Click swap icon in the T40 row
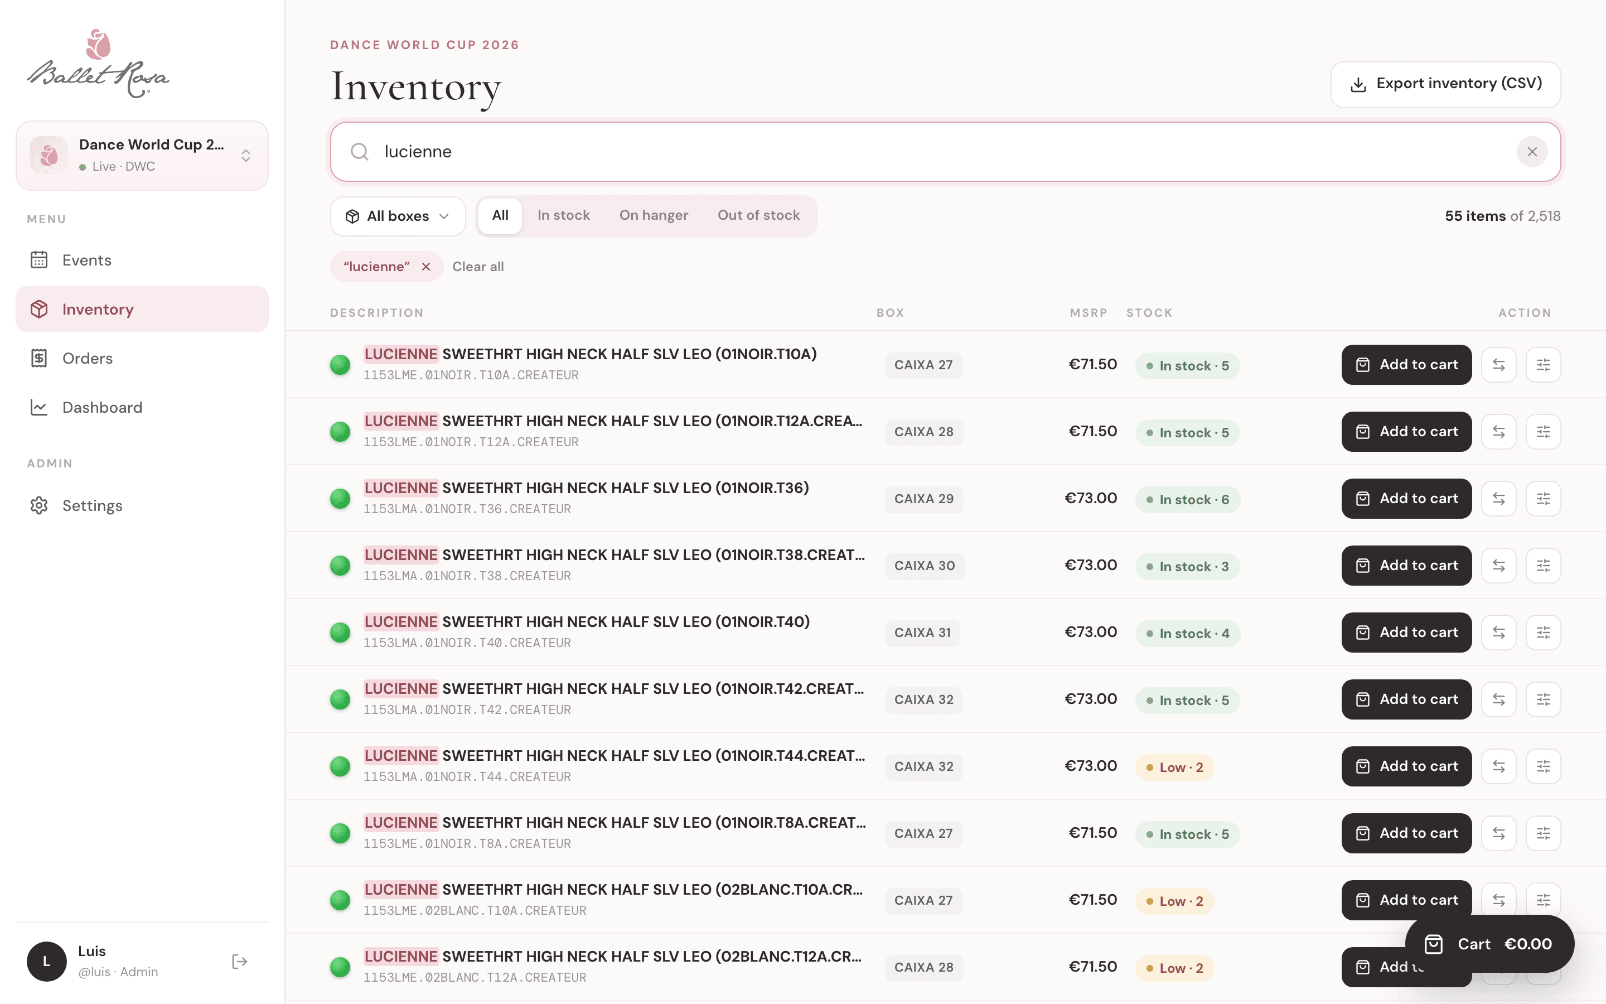The height and width of the screenshot is (1004, 1606). (x=1498, y=632)
